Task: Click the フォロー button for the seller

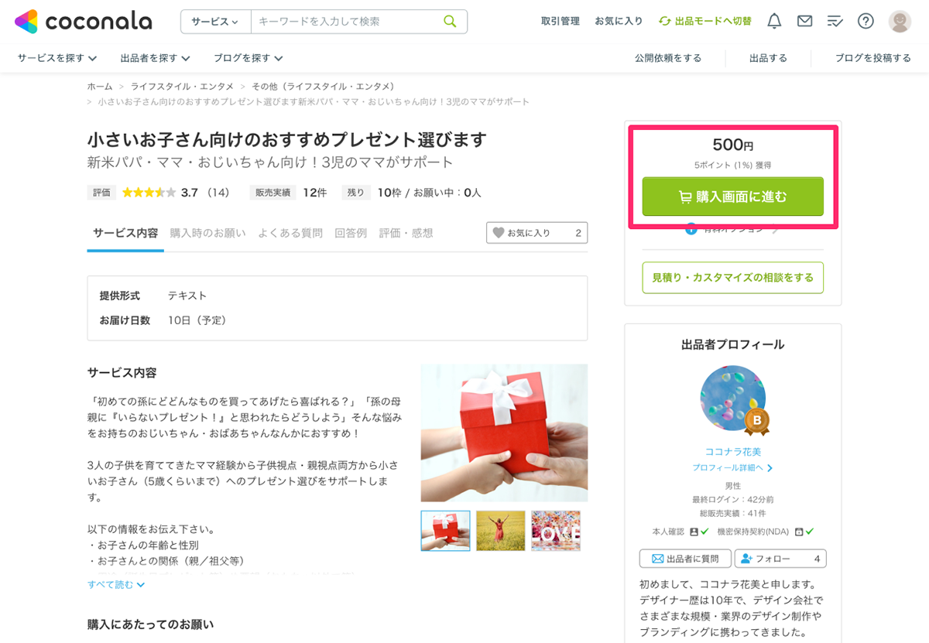Action: pyautogui.click(x=780, y=558)
